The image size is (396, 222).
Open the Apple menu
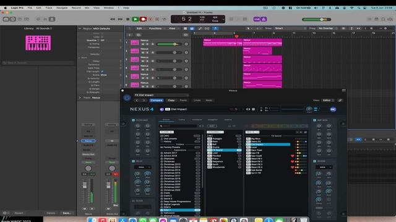[5, 8]
